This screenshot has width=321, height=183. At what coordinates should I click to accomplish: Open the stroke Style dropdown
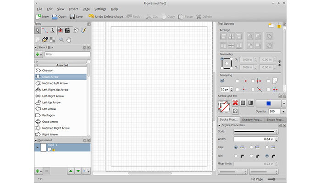click(257, 131)
